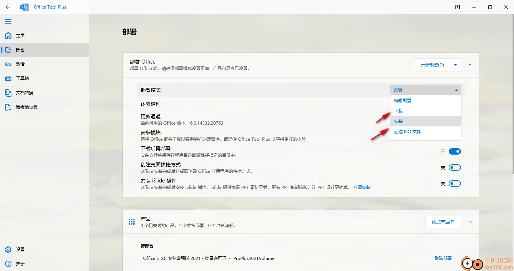
Task: Collapse the 产品 section chevron
Action: pos(470,222)
